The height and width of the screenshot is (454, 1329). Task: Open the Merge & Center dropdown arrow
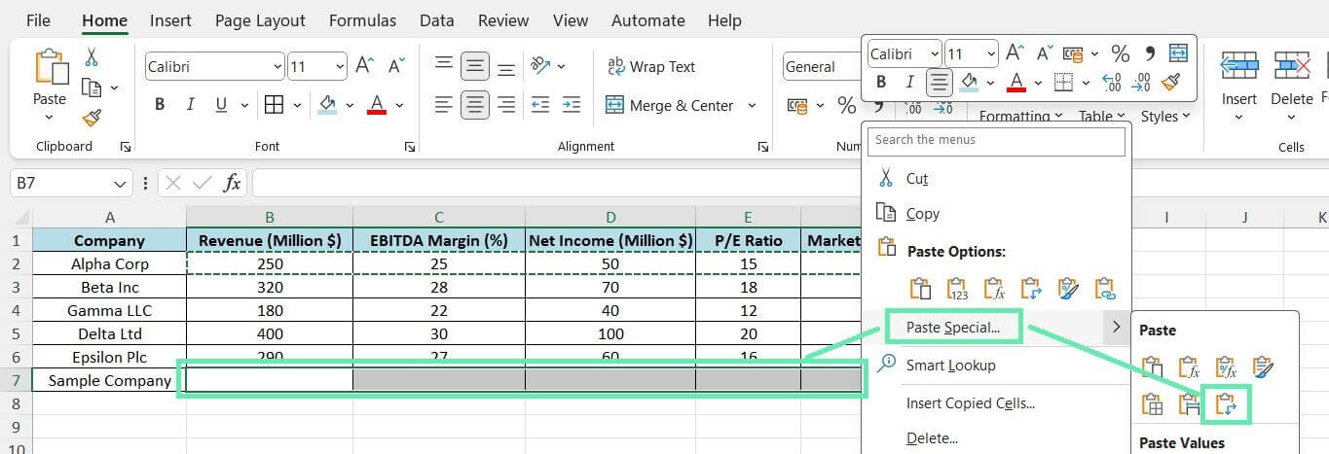[752, 105]
